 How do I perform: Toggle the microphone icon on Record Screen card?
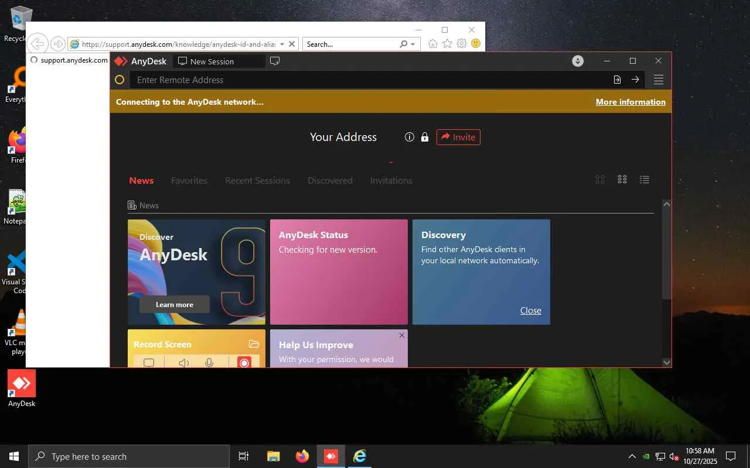click(x=209, y=363)
